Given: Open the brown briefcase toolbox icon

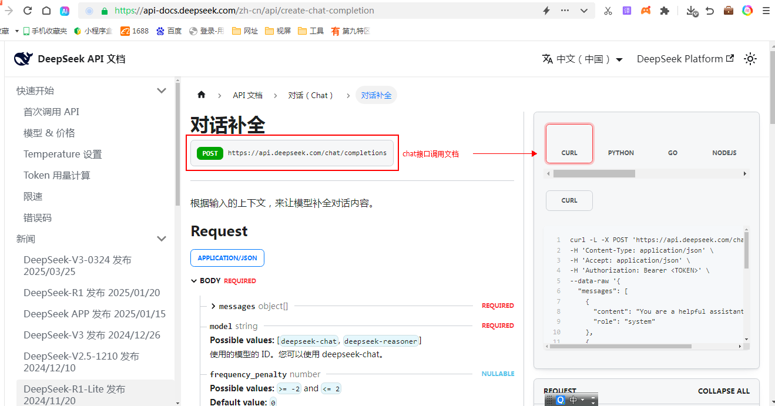Looking at the screenshot, I should (729, 11).
